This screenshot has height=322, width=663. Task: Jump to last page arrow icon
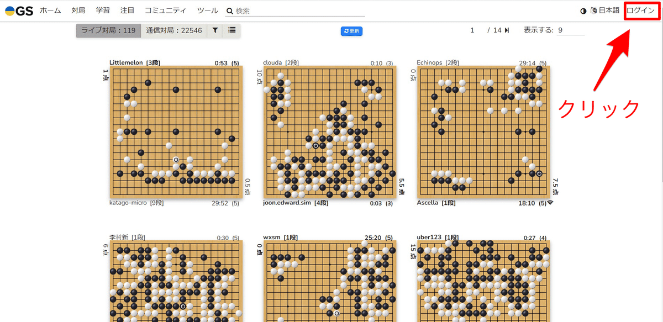click(x=507, y=30)
